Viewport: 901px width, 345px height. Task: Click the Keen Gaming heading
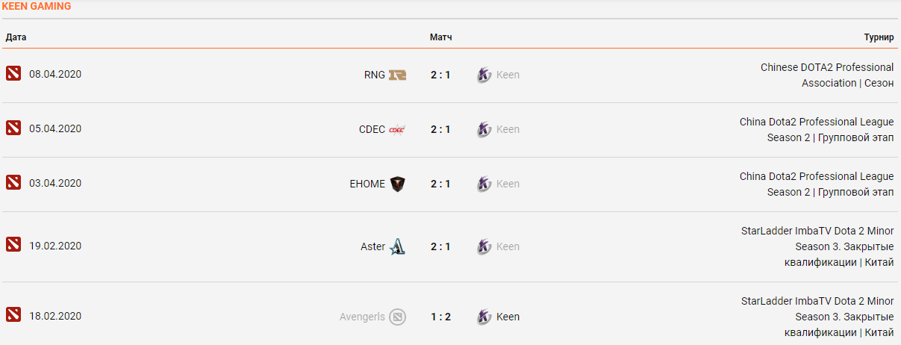37,7
